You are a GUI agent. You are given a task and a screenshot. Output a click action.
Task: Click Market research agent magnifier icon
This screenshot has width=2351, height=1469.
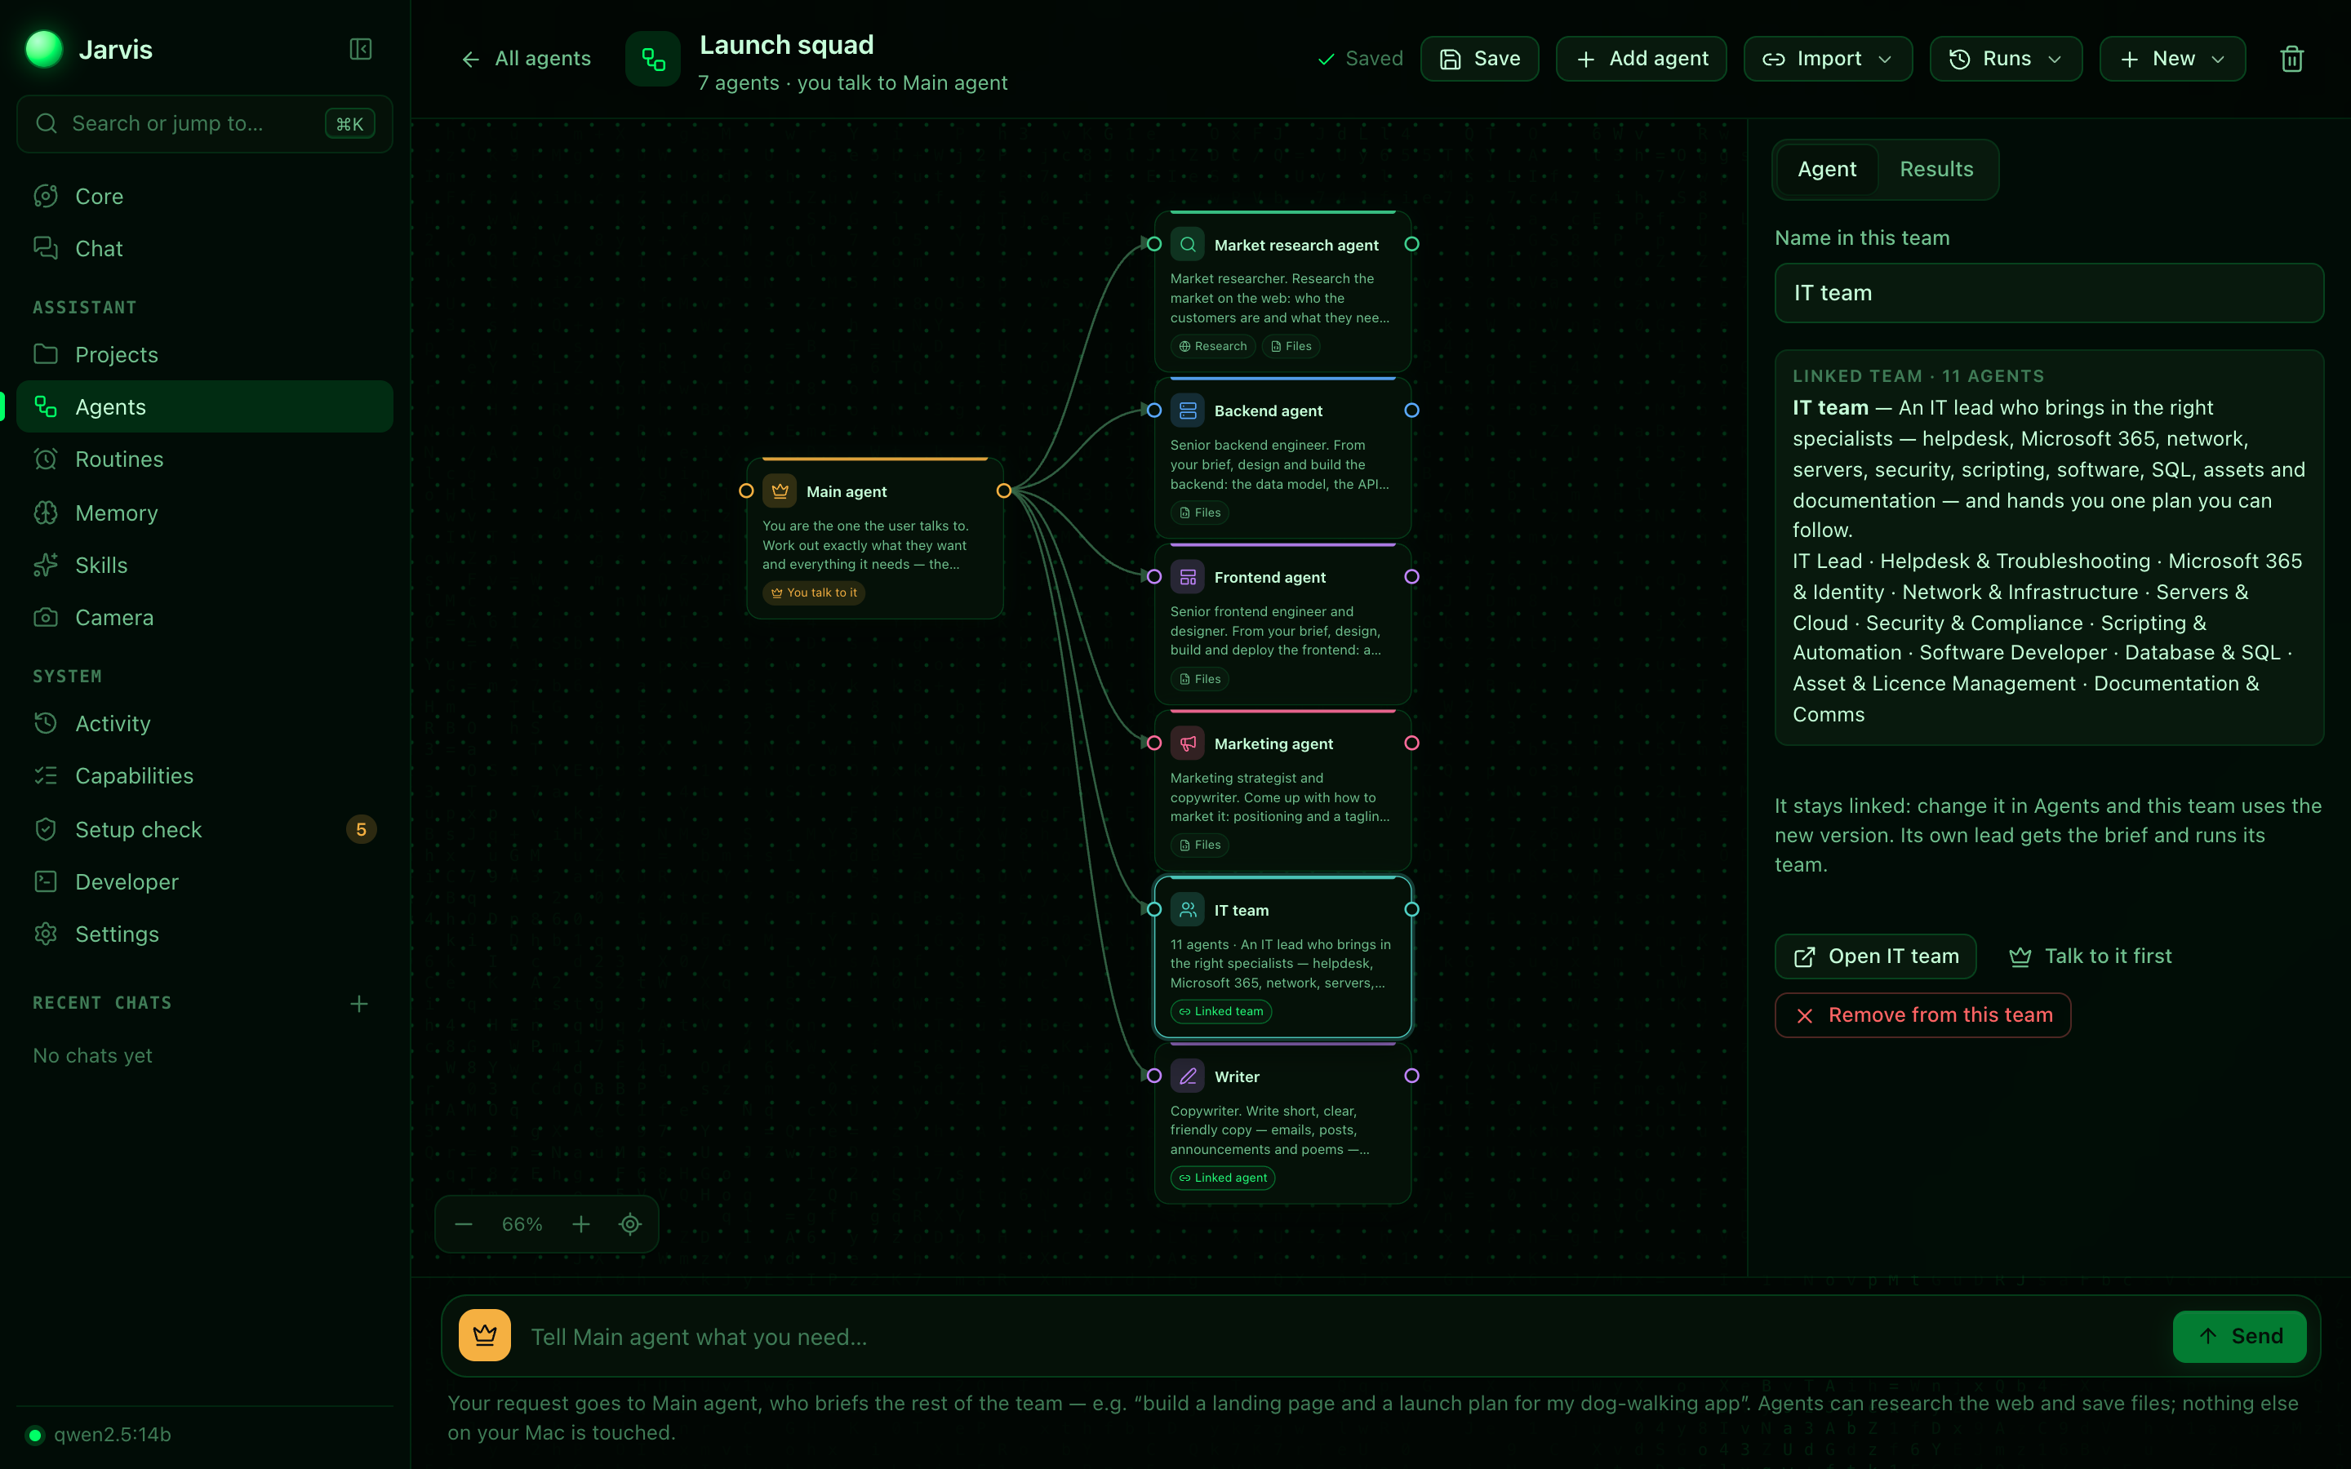point(1187,245)
